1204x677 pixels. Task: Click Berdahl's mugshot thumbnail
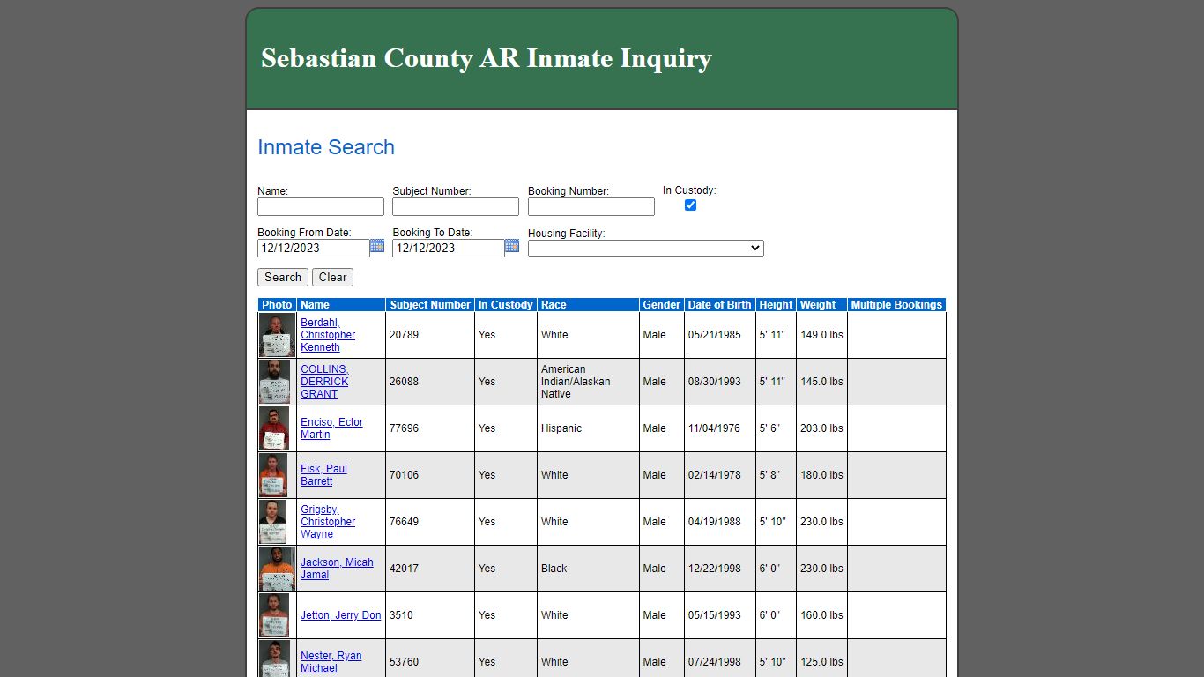(277, 335)
